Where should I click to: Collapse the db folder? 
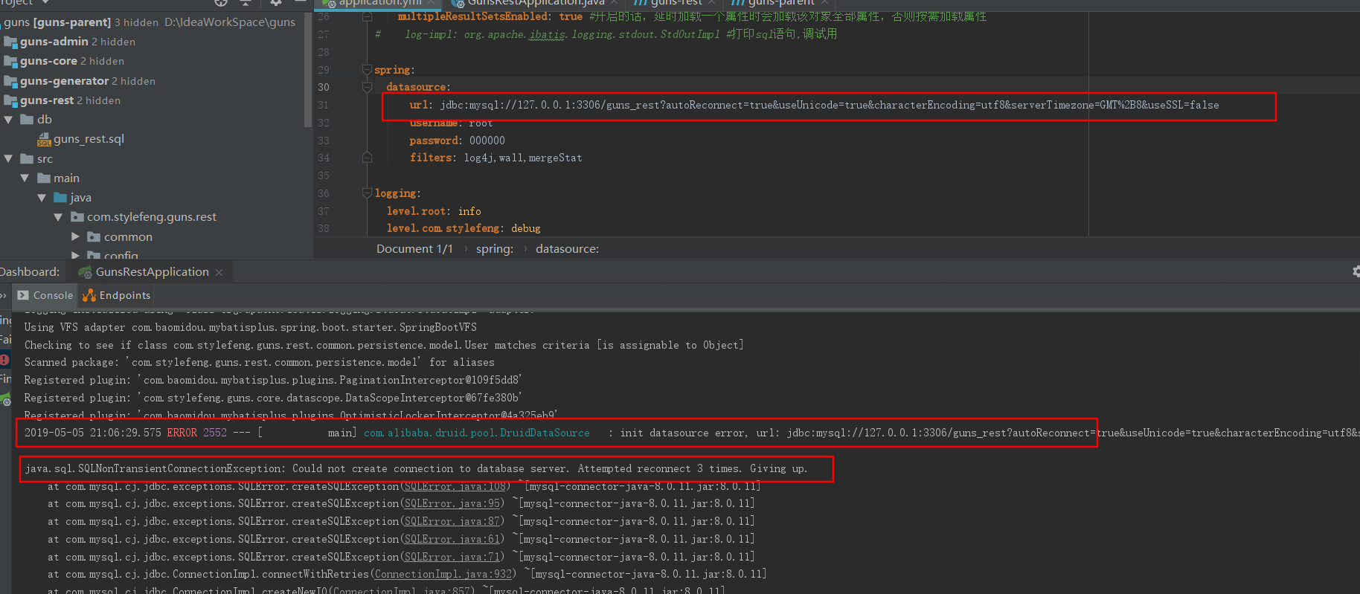coord(8,120)
